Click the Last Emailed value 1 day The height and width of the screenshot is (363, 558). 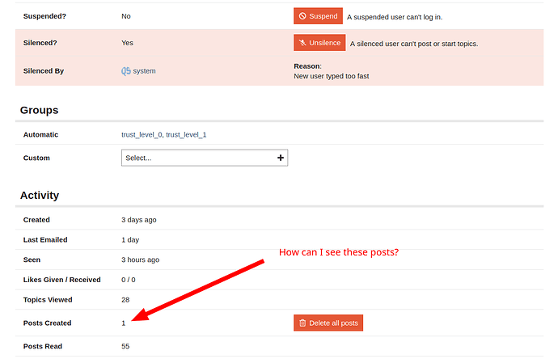(130, 240)
